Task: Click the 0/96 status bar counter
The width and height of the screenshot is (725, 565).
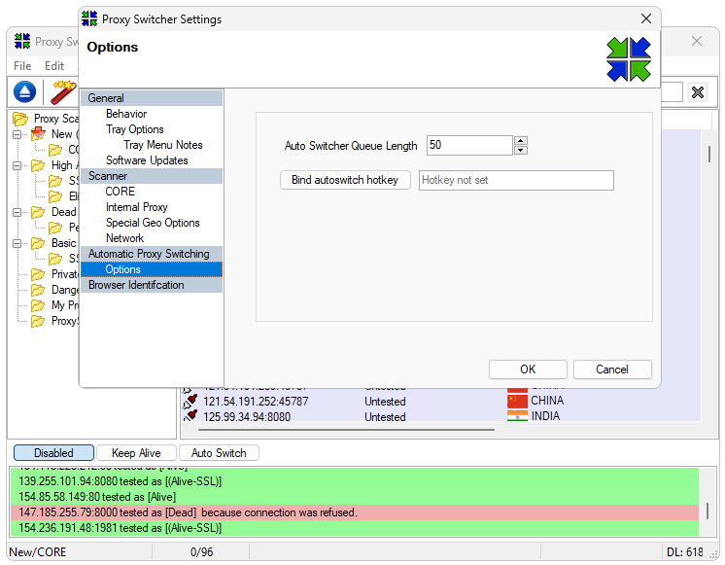Action: point(201,552)
